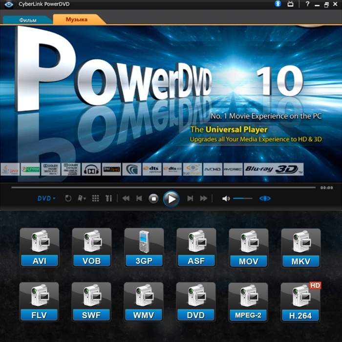Screen dimensions: 342x342
Task: Click the DirectX 24/96 badge
Action: pos(111,169)
